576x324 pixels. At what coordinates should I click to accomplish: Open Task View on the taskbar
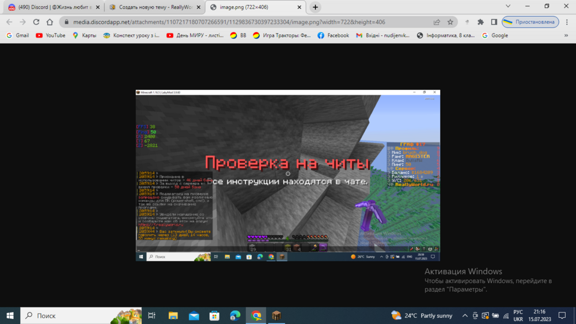151,315
